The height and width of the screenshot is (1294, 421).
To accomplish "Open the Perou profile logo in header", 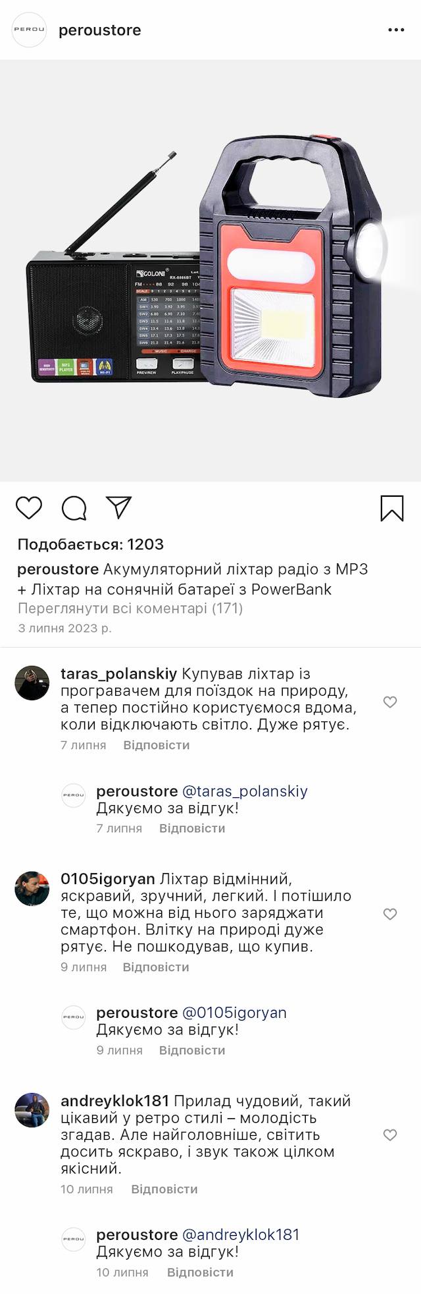I will point(30,30).
